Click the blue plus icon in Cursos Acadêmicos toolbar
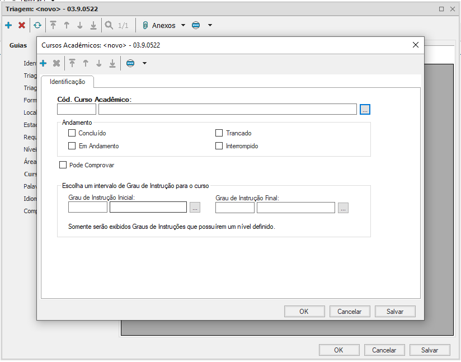461x362 pixels. click(43, 63)
